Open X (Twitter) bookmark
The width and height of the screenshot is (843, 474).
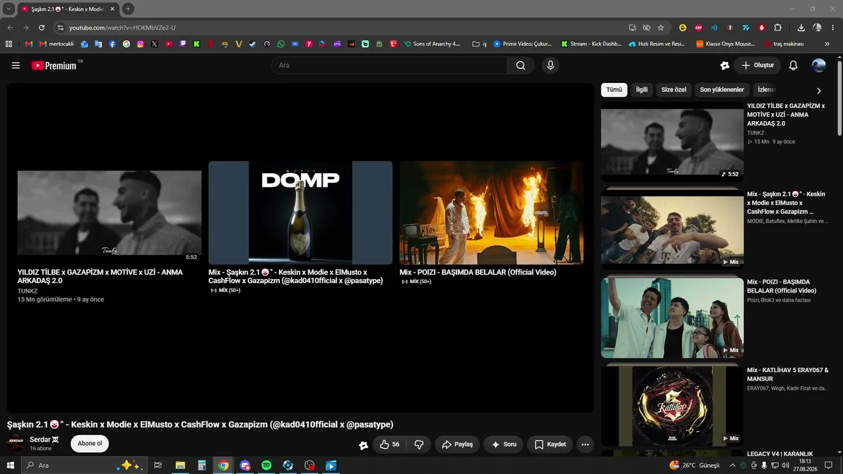pos(154,44)
